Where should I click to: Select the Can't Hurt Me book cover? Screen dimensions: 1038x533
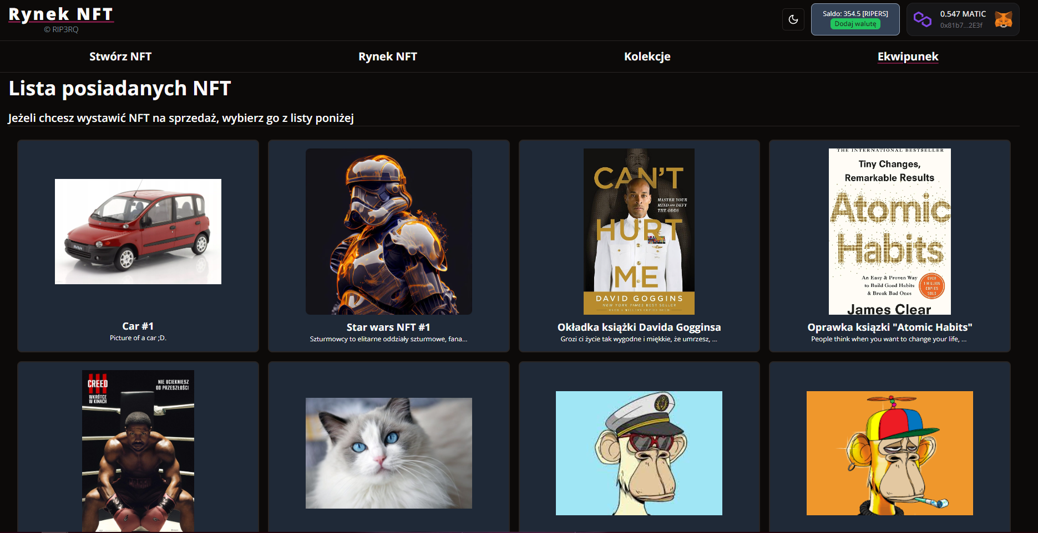click(x=639, y=232)
